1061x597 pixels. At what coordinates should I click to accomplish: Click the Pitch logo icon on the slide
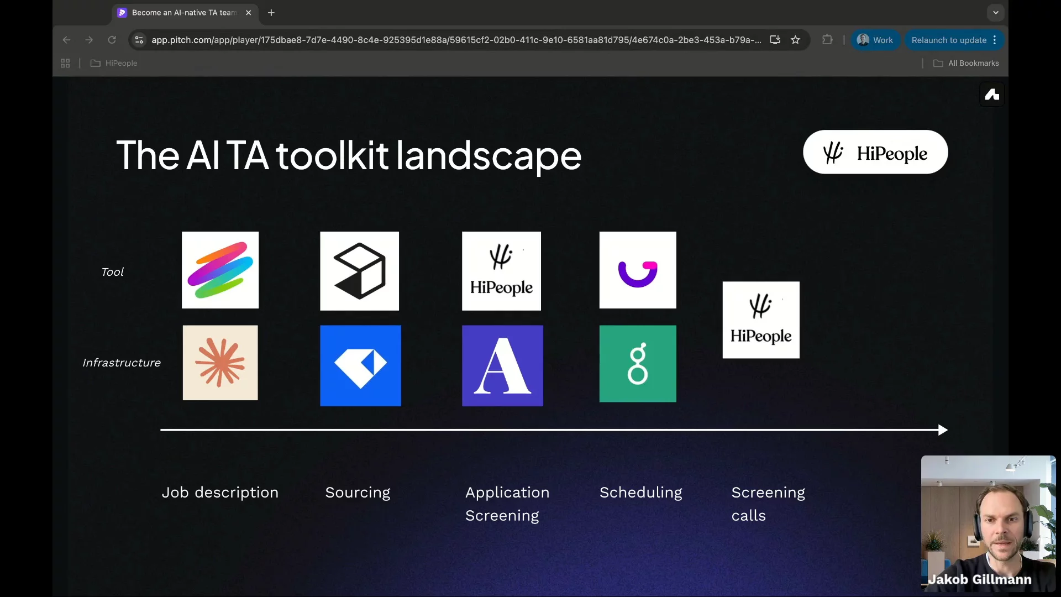[x=992, y=95]
